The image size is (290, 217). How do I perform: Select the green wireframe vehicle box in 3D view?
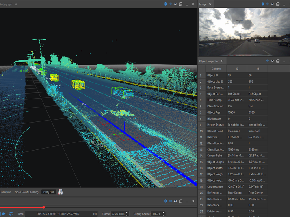click(122, 92)
